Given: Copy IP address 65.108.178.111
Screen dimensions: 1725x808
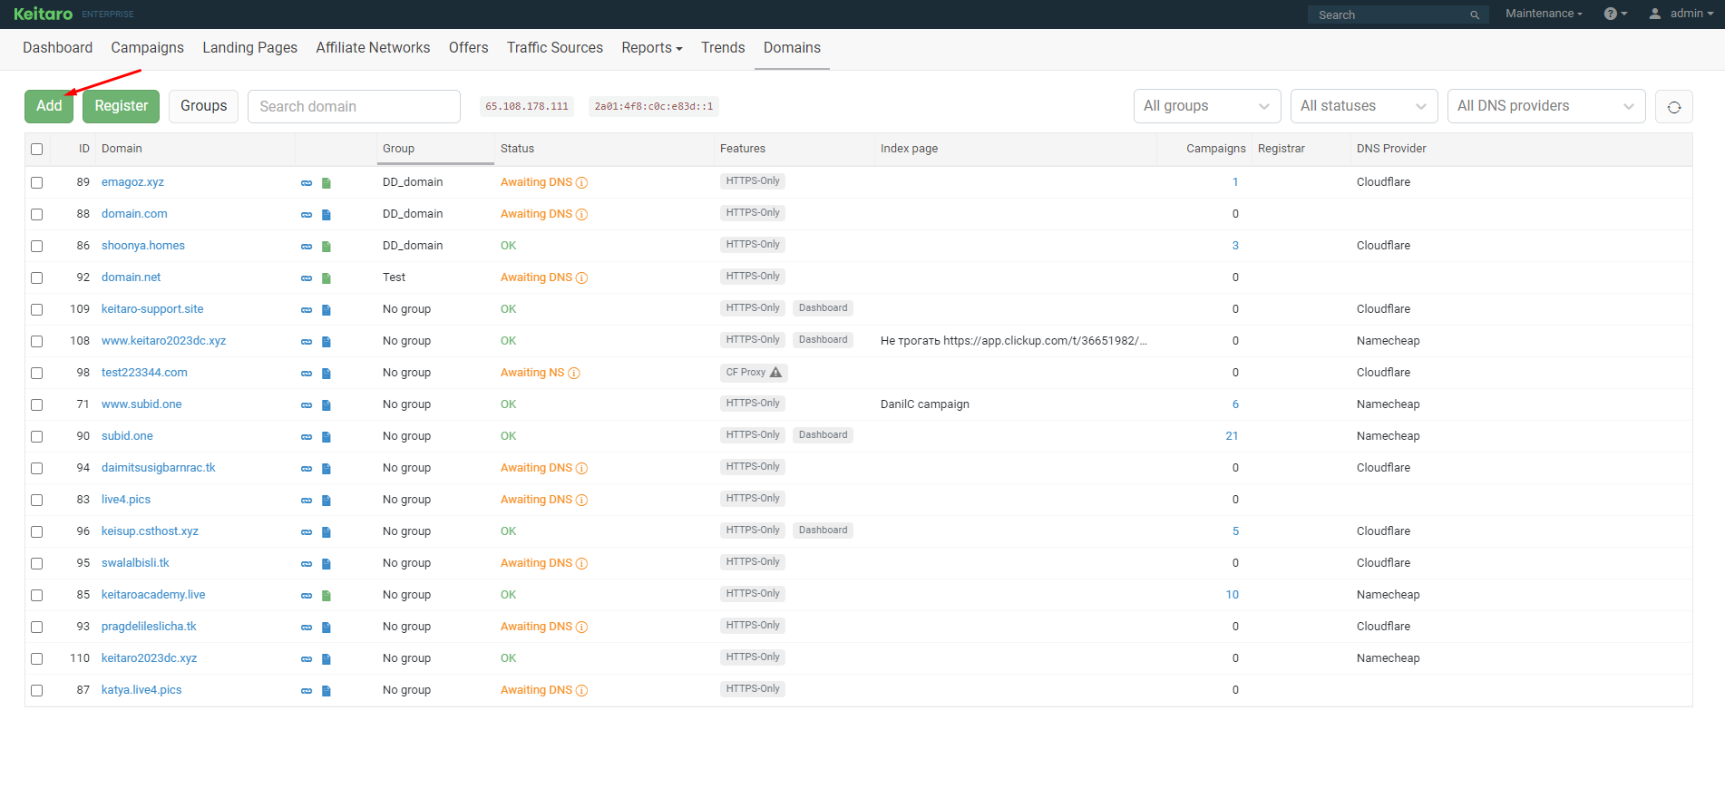Looking at the screenshot, I should pos(527,106).
